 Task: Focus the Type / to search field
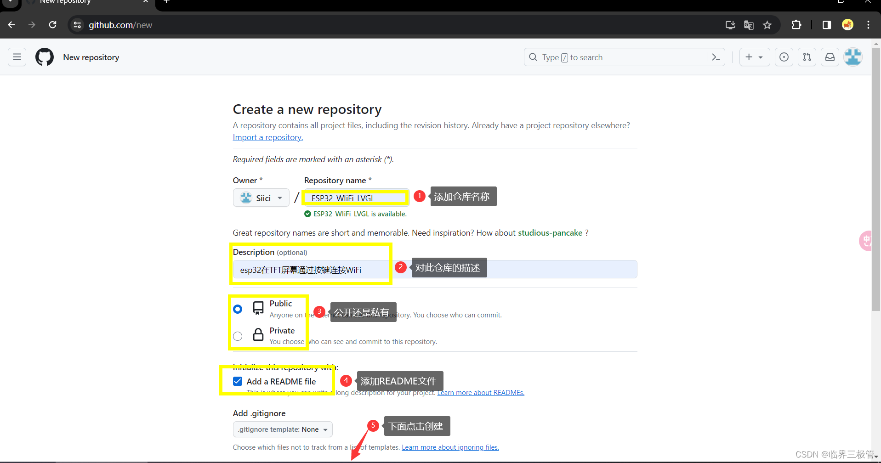(616, 57)
